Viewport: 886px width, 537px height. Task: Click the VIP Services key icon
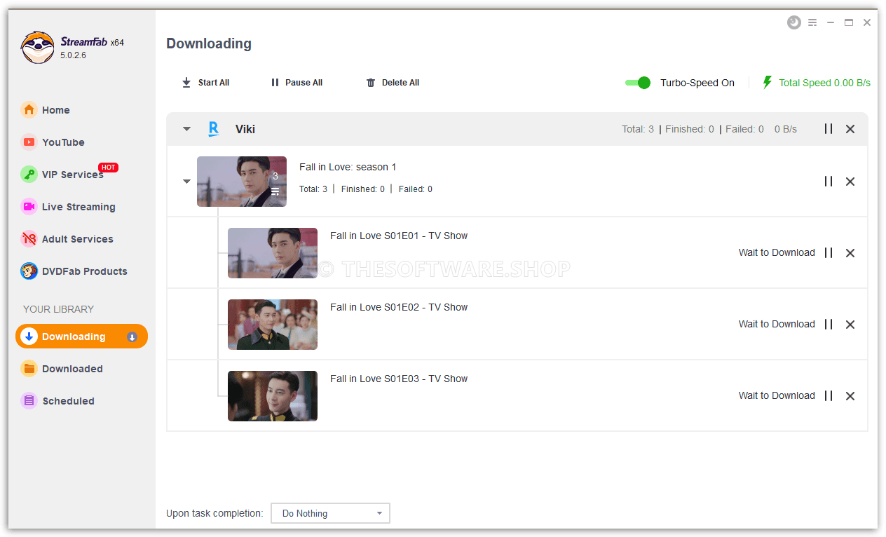[x=29, y=175]
